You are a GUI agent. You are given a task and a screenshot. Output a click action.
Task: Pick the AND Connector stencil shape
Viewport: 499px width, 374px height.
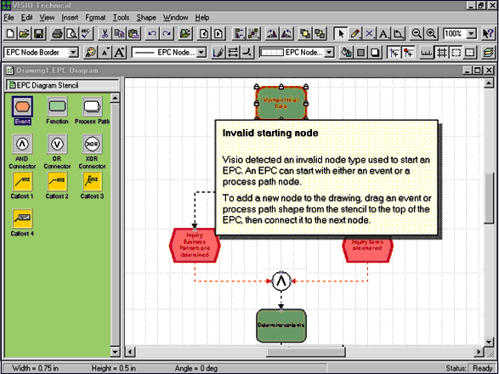22,151
